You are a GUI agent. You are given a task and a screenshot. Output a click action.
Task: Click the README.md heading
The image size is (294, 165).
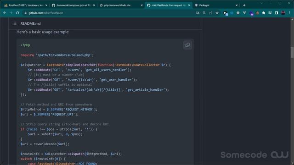click(x=30, y=23)
